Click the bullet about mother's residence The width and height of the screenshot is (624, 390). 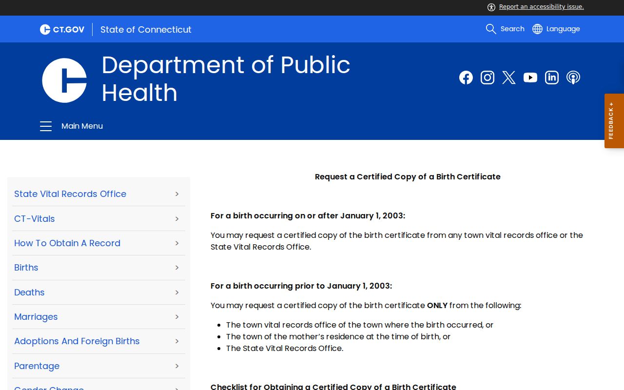click(x=338, y=336)
